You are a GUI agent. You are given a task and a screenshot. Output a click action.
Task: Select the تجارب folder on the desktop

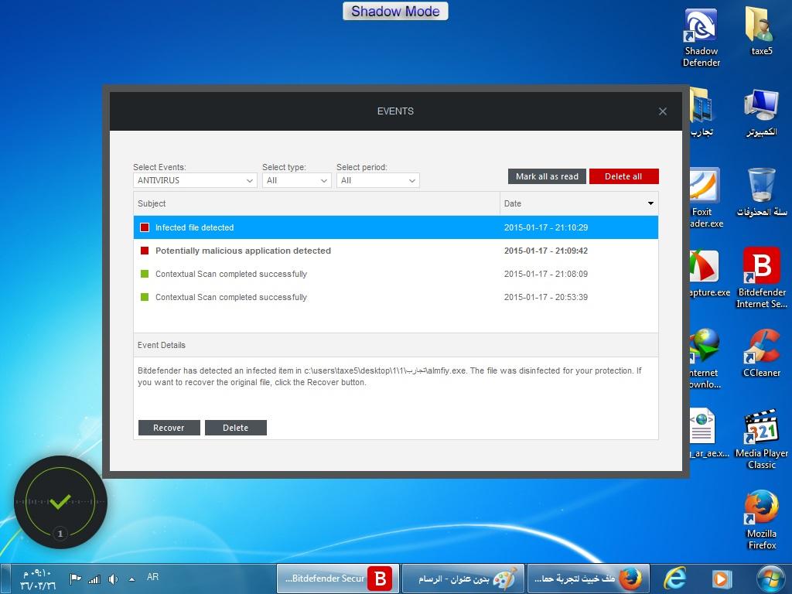coord(702,112)
